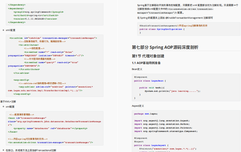
Task: Click the '<tx:annotation-driven transaction-manager' code line in left block
Action: 51,142
